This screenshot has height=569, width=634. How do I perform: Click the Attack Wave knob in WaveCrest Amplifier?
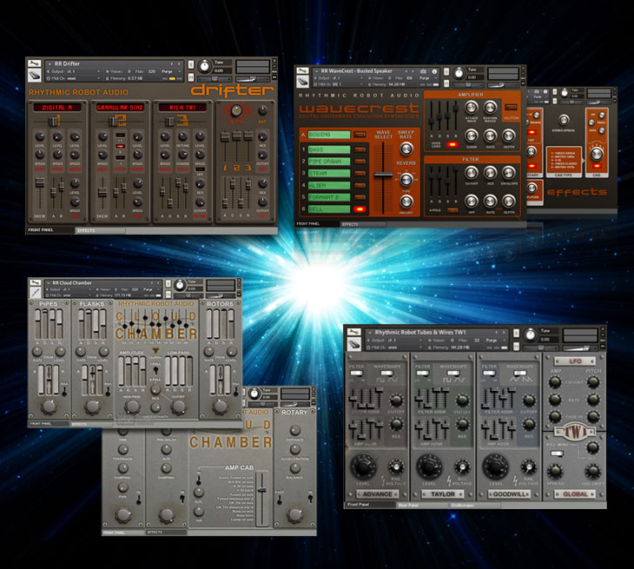click(x=471, y=107)
